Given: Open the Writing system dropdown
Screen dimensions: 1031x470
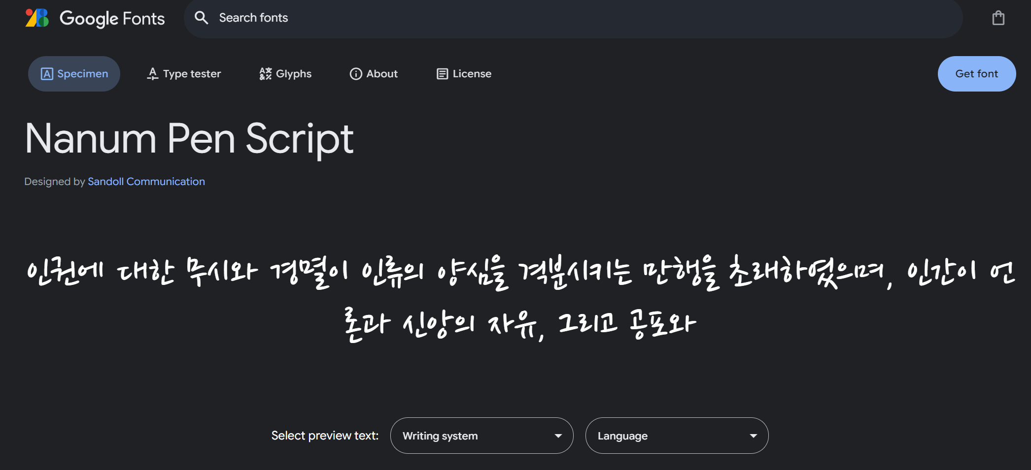Looking at the screenshot, I should click(x=482, y=436).
